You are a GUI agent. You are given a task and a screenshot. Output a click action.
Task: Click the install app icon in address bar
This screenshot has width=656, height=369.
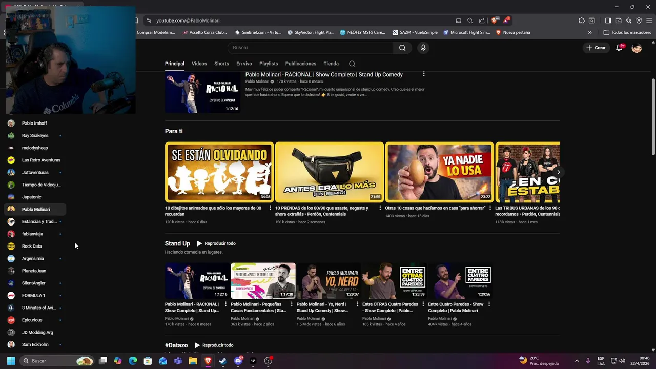(459, 20)
